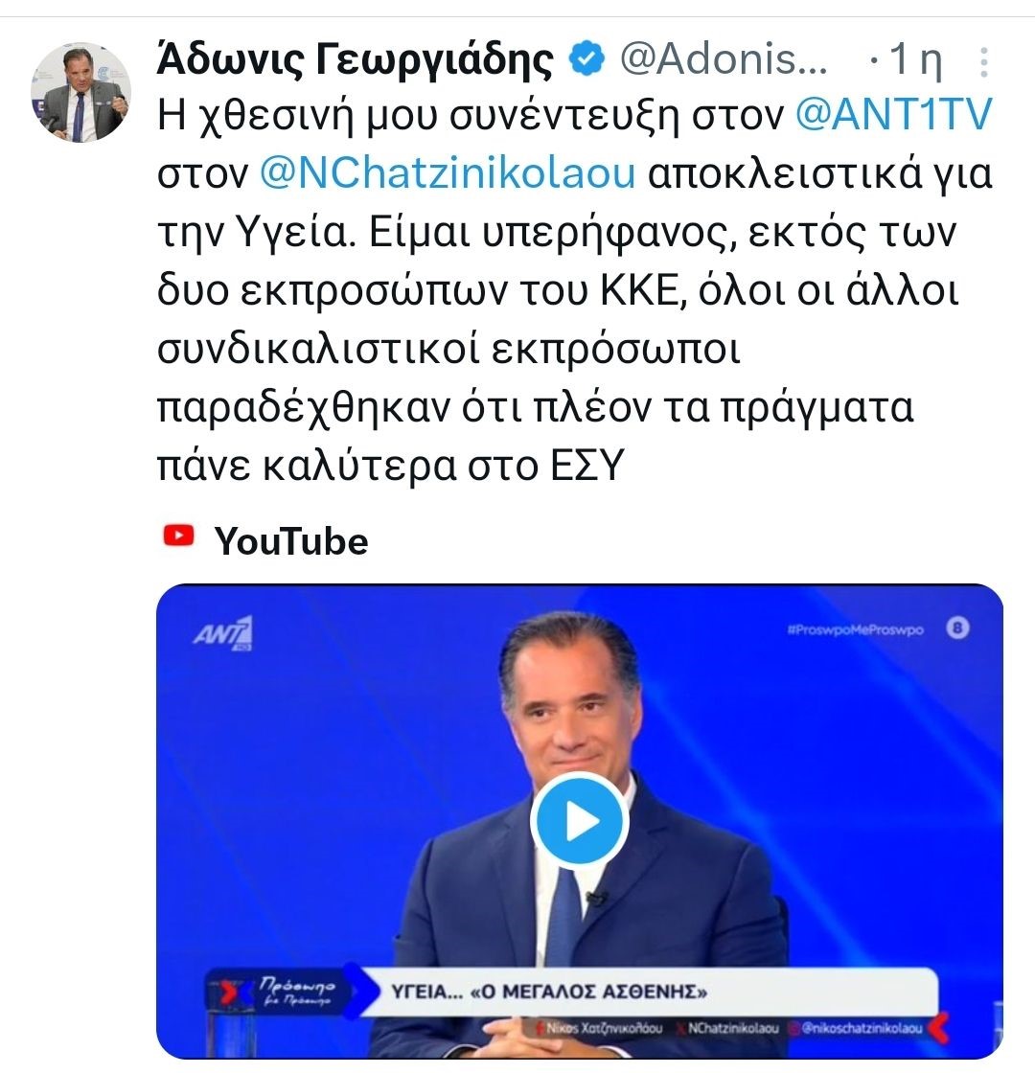The height and width of the screenshot is (1073, 1035).
Task: Click the Άδωνις Γεωργιάδης display name
Action: pyautogui.click(x=356, y=59)
